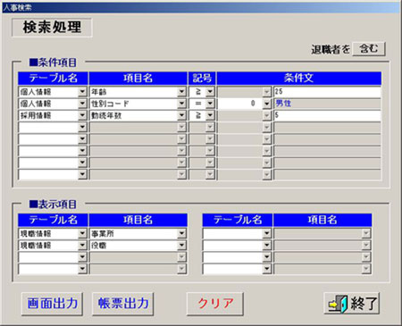Open the operator dropdown in 勤続年数 row
The width and height of the screenshot is (402, 326).
[210, 115]
